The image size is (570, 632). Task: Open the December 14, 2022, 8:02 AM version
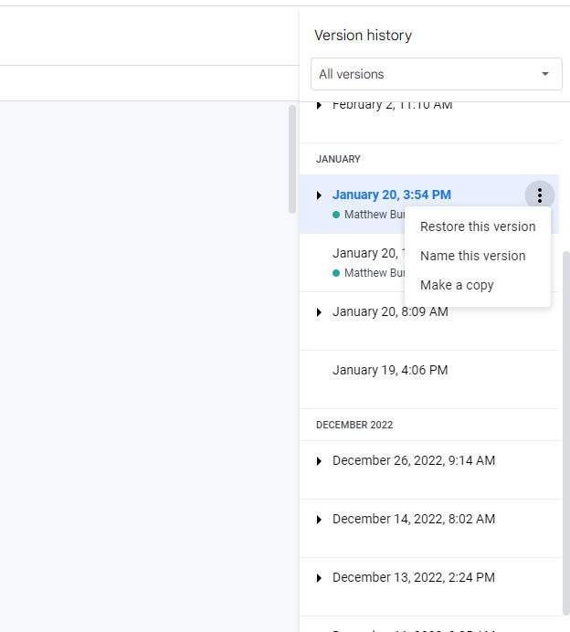[x=414, y=519]
